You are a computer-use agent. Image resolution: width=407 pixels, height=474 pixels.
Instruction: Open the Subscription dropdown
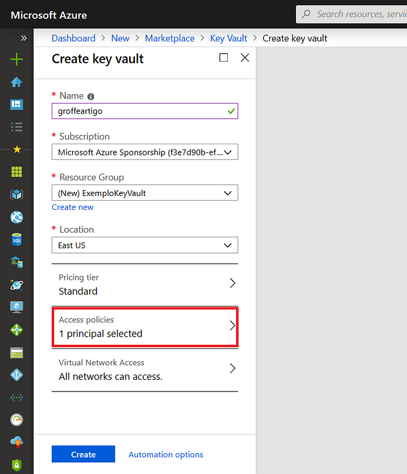(145, 152)
